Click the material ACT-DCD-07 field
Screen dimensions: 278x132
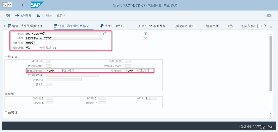click(x=64, y=33)
